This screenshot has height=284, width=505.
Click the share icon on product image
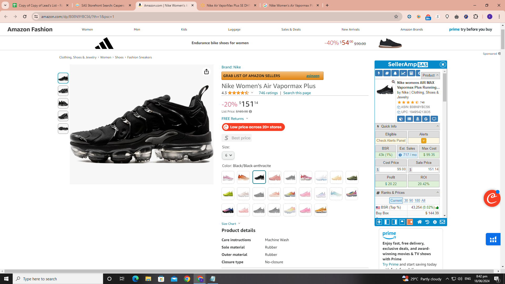tap(206, 72)
